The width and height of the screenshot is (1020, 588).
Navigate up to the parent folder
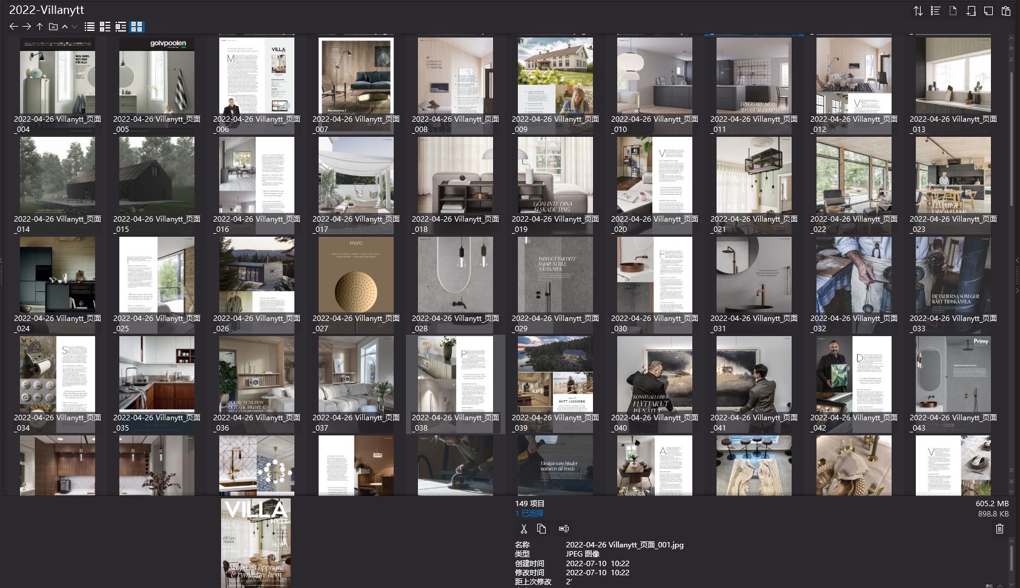click(x=39, y=27)
